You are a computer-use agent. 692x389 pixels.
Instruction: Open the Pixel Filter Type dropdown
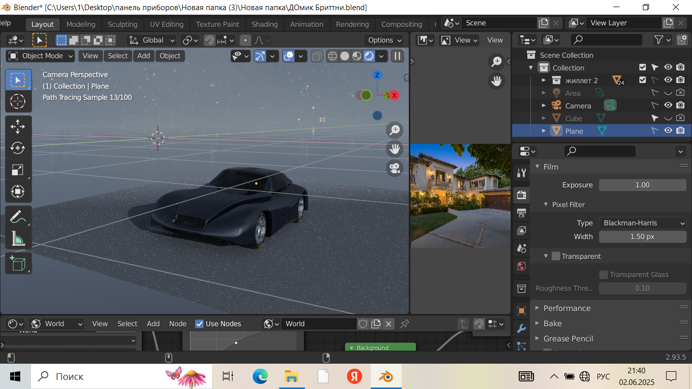click(642, 223)
